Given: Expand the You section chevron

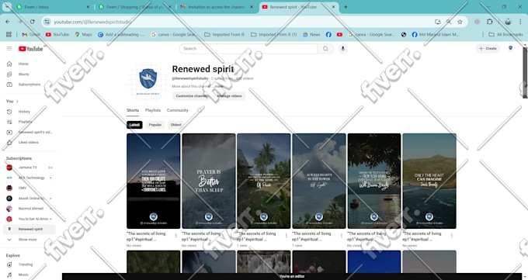Looking at the screenshot, I should (x=17, y=102).
